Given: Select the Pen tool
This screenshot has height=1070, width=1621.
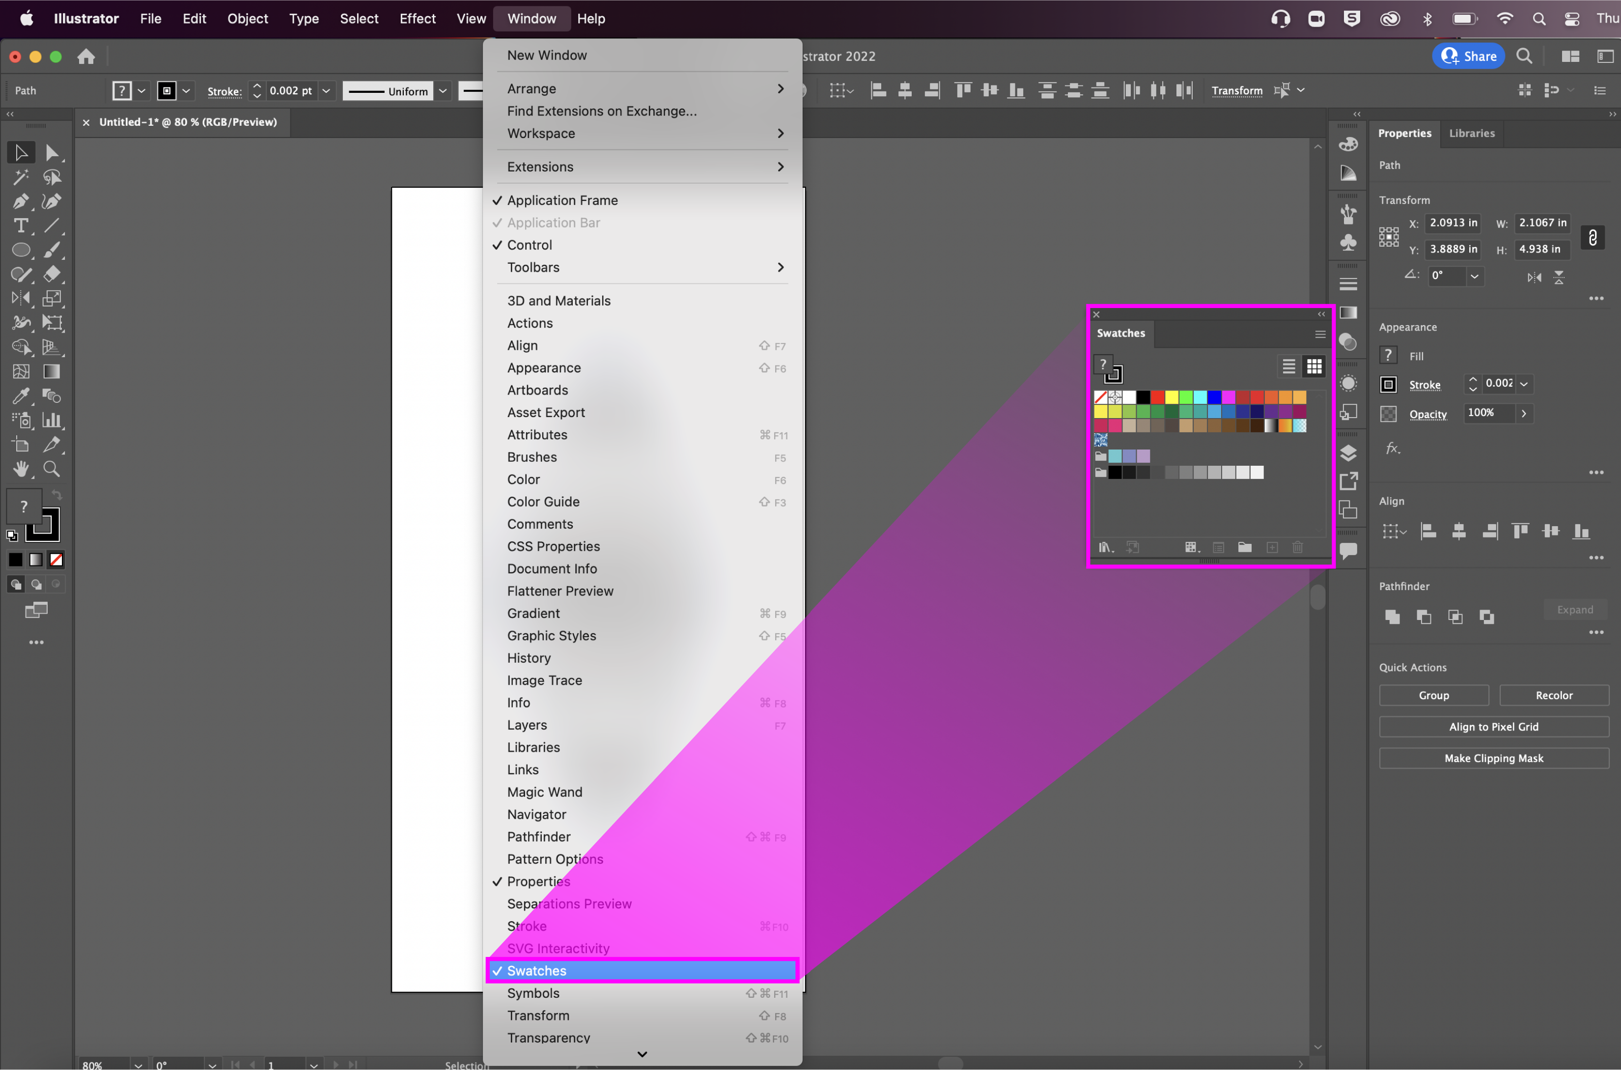Looking at the screenshot, I should tap(21, 201).
